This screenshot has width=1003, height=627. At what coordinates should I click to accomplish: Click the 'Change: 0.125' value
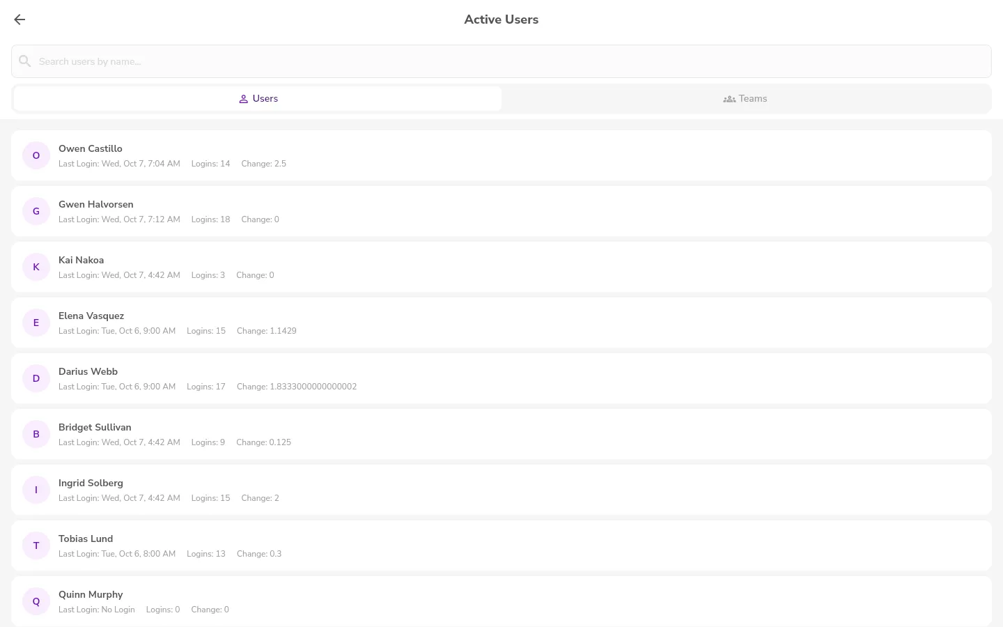click(264, 442)
